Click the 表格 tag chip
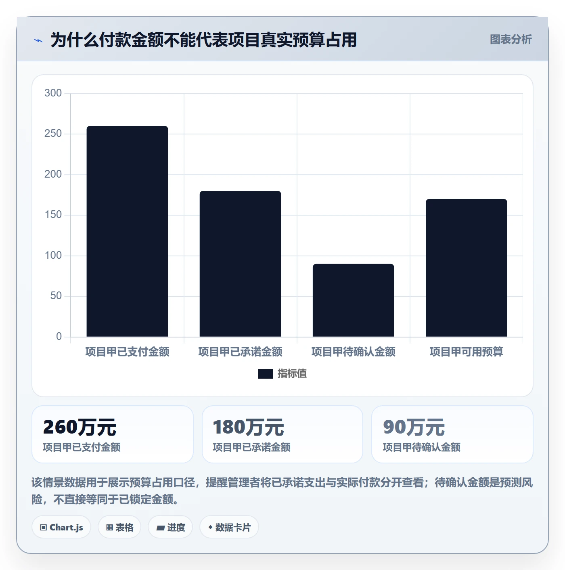565x570 pixels. tap(119, 527)
